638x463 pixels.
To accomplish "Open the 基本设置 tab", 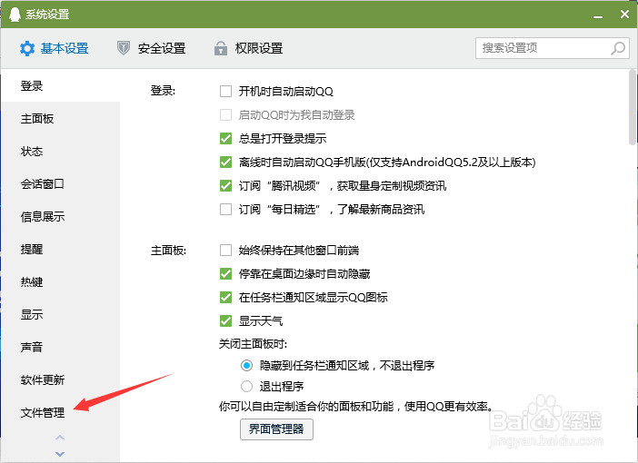I will coord(55,48).
